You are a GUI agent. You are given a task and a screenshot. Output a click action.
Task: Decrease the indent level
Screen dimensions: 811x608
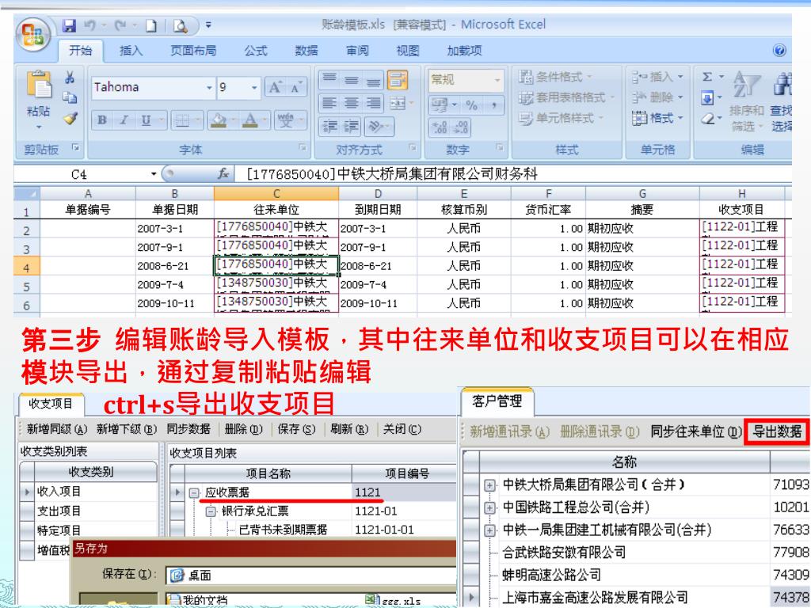pos(329,126)
